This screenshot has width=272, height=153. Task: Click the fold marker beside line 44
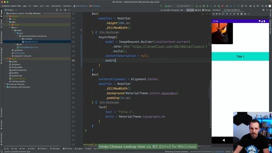[82, 32]
